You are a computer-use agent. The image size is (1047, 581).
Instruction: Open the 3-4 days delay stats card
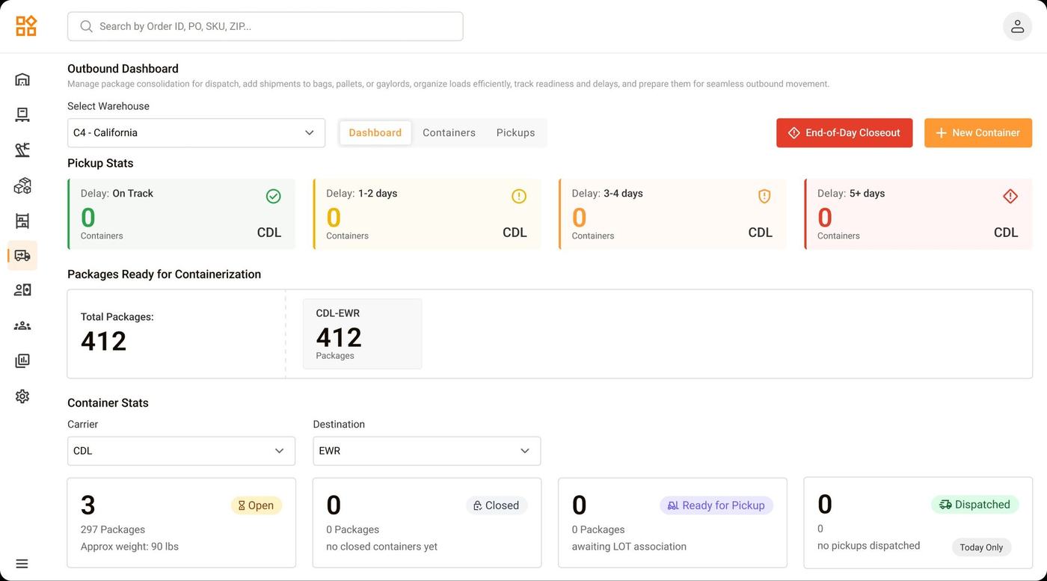click(x=672, y=214)
